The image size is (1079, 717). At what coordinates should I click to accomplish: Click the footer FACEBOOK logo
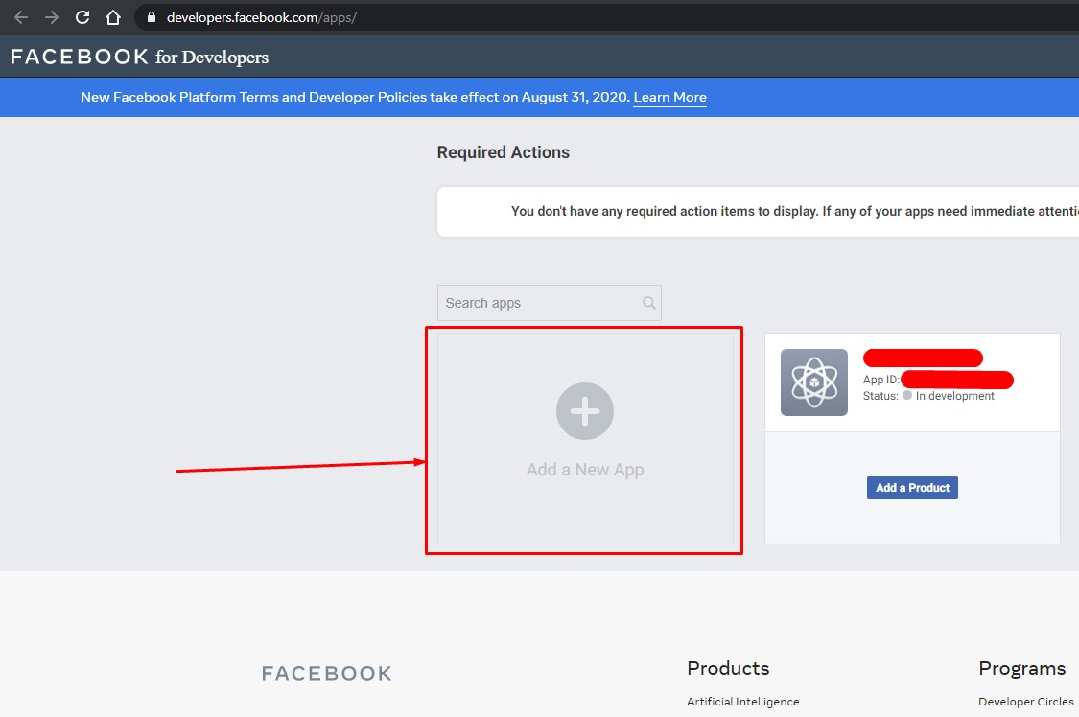point(327,673)
